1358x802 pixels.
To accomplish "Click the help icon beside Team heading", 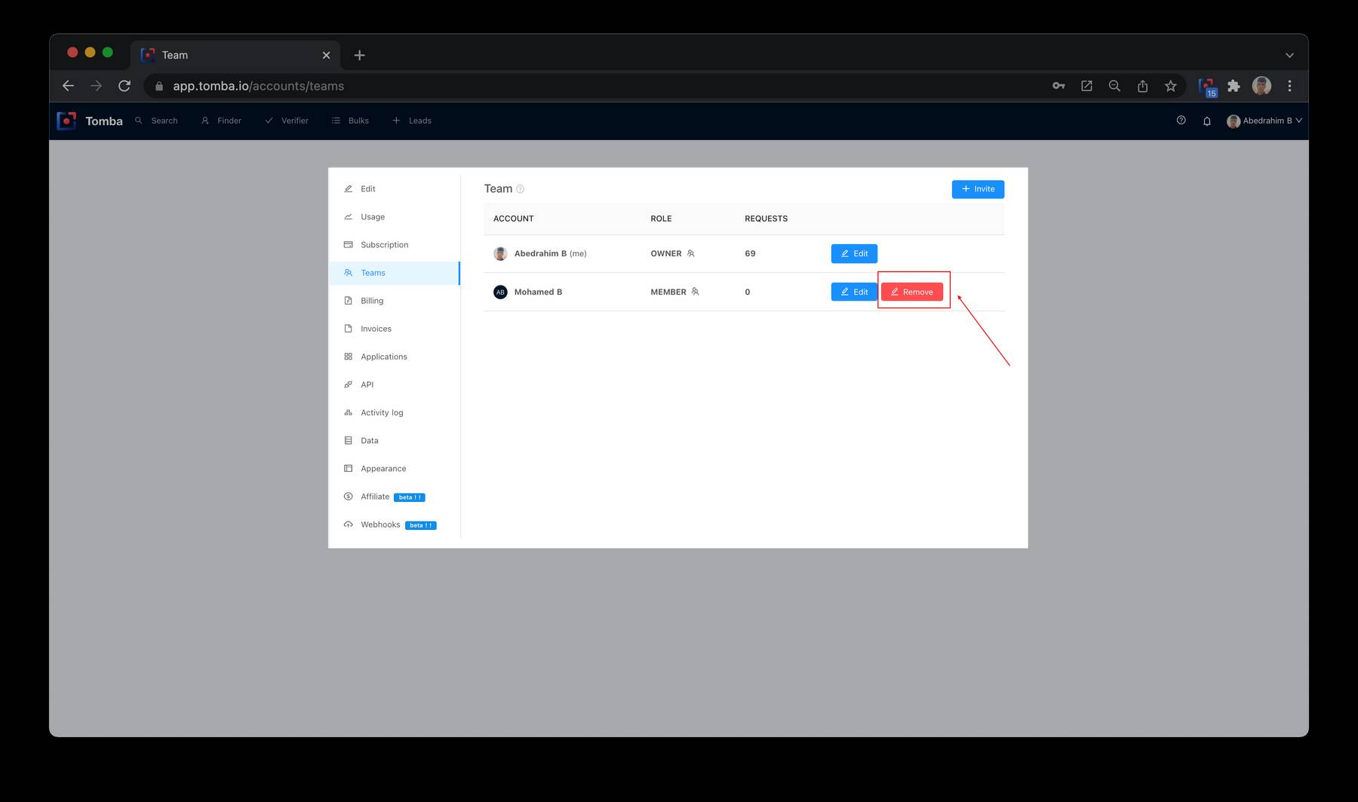I will point(520,189).
